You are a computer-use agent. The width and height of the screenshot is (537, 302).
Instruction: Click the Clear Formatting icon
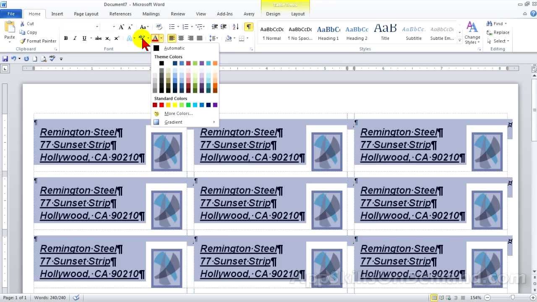tap(159, 27)
